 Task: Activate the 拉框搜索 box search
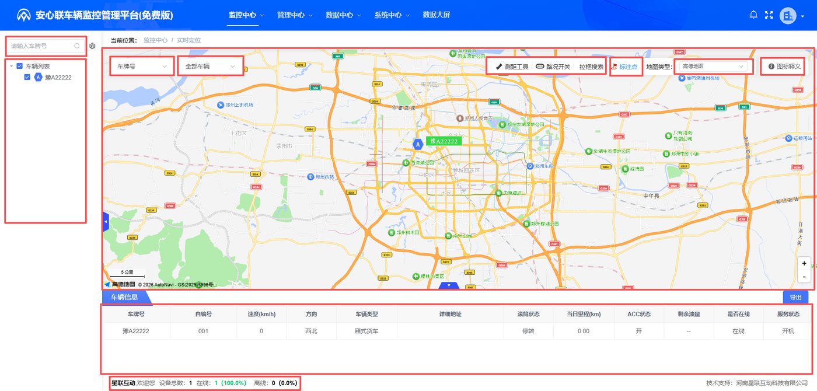tap(591, 67)
